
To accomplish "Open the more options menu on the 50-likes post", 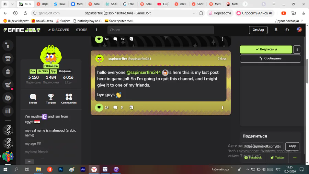I will [222, 39].
